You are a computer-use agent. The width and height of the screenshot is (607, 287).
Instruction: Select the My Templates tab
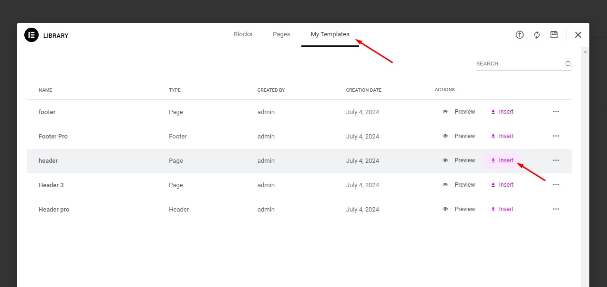(x=330, y=34)
